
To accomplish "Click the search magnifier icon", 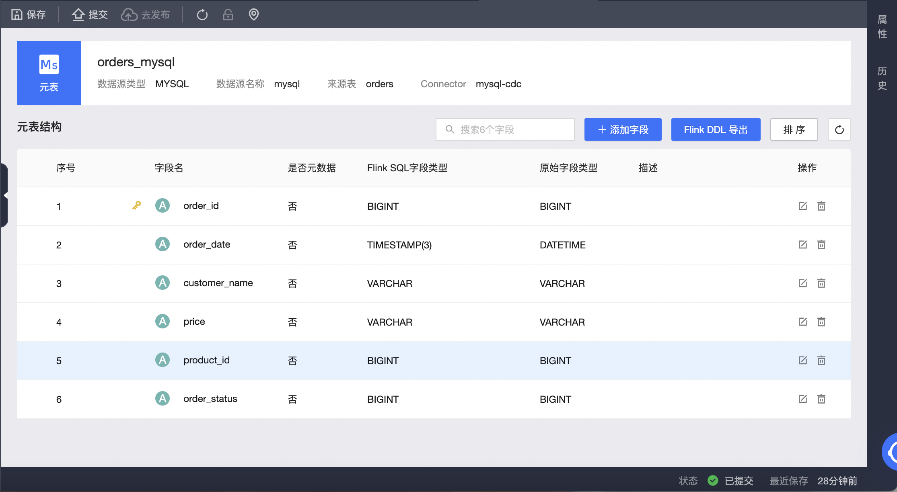I will [x=450, y=129].
